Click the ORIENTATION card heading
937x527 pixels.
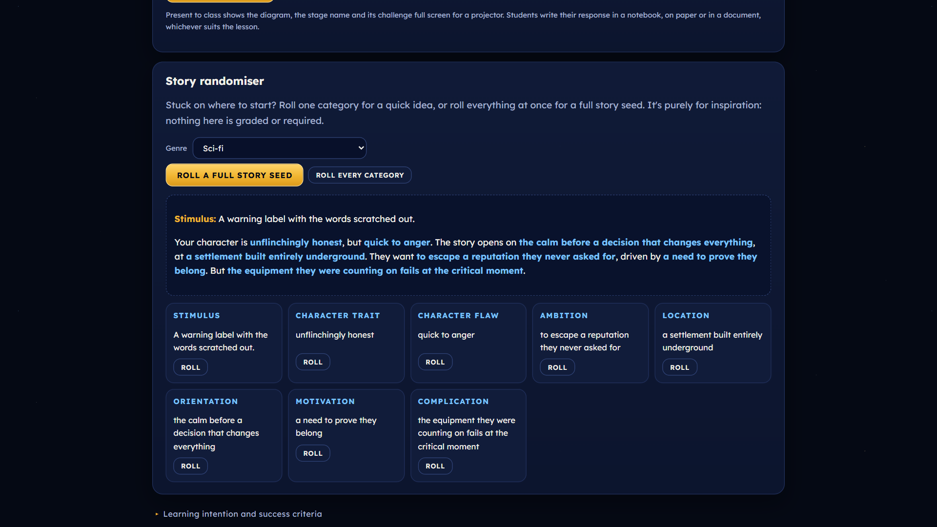tap(205, 402)
